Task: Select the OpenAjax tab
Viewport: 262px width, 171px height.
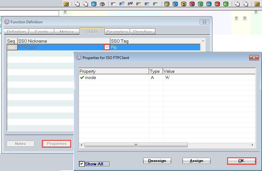Action: [143, 32]
